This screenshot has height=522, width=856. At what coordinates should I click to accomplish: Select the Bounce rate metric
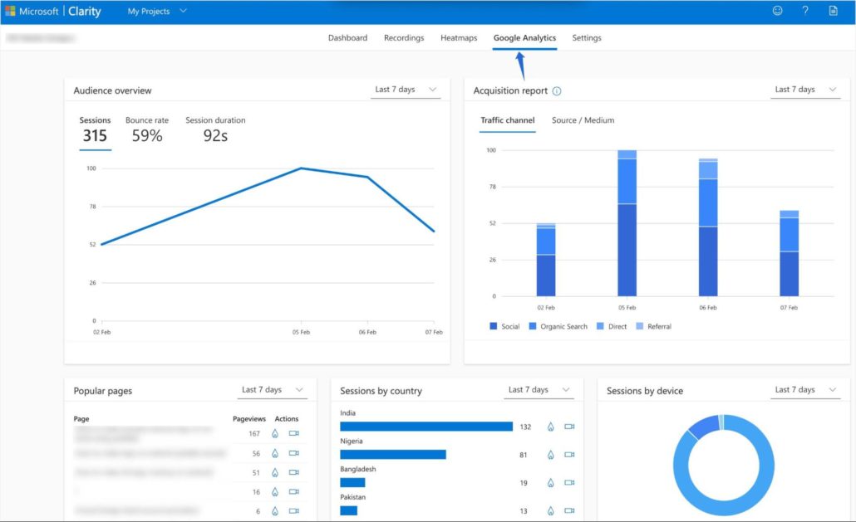click(147, 130)
